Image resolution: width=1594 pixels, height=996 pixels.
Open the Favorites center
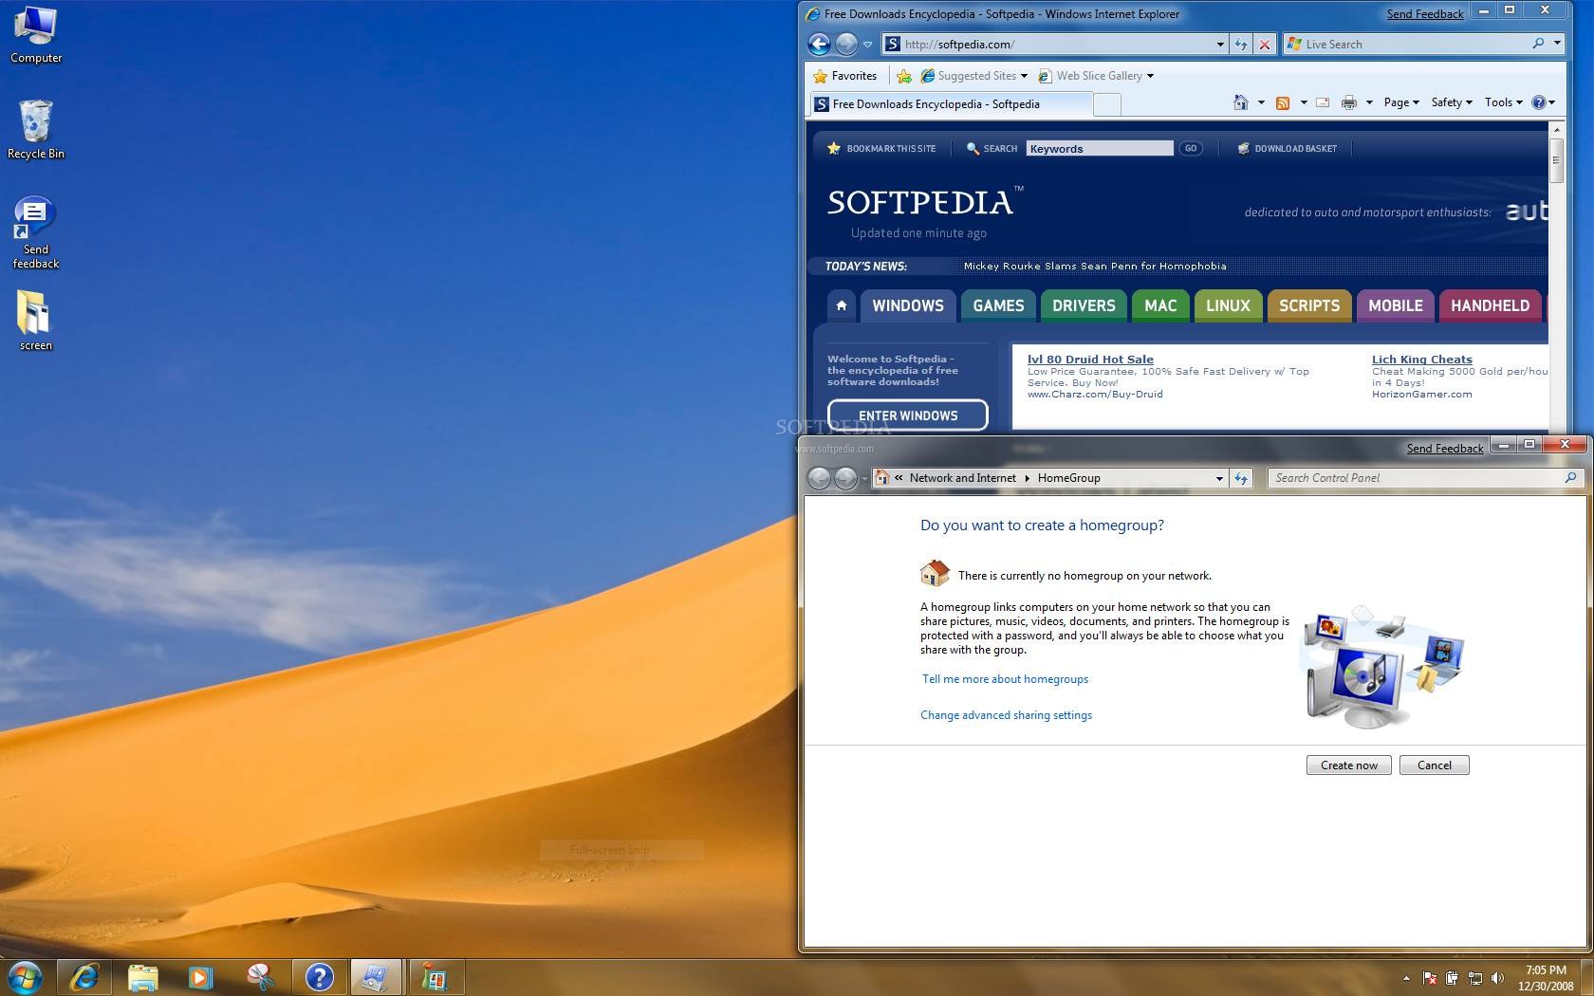pyautogui.click(x=845, y=76)
